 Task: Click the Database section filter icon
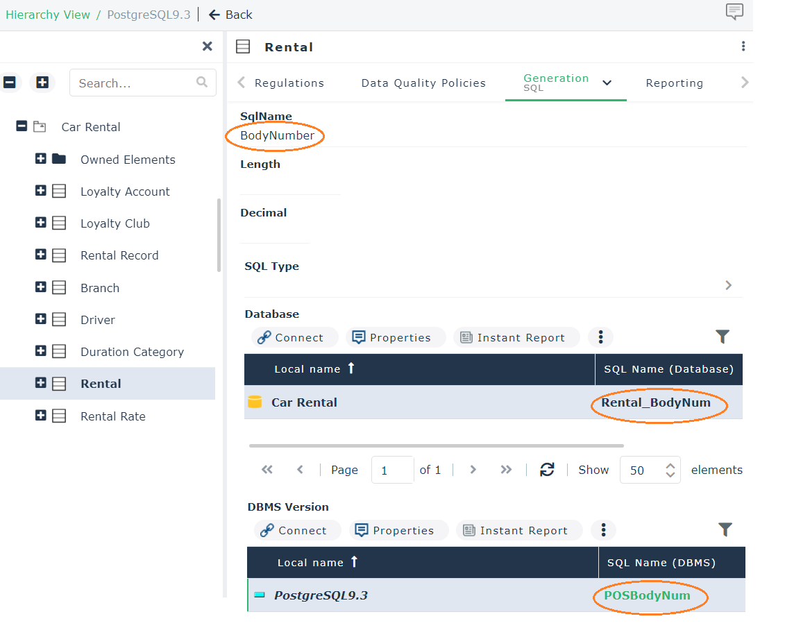pos(723,337)
